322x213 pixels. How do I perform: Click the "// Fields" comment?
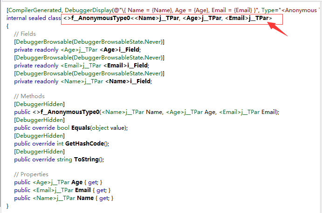(25, 34)
